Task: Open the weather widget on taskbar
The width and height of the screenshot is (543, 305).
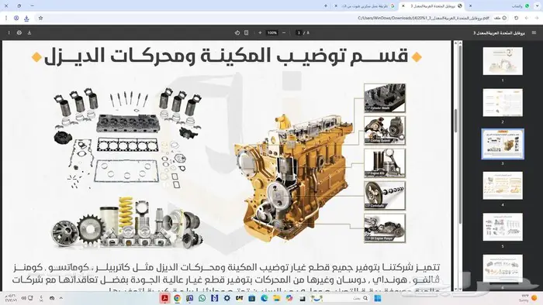Action: (528, 298)
